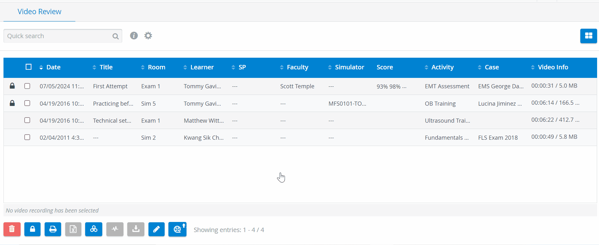The height and width of the screenshot is (245, 599).
Task: Click the lock recordings button in bottom toolbar
Action: [32, 229]
